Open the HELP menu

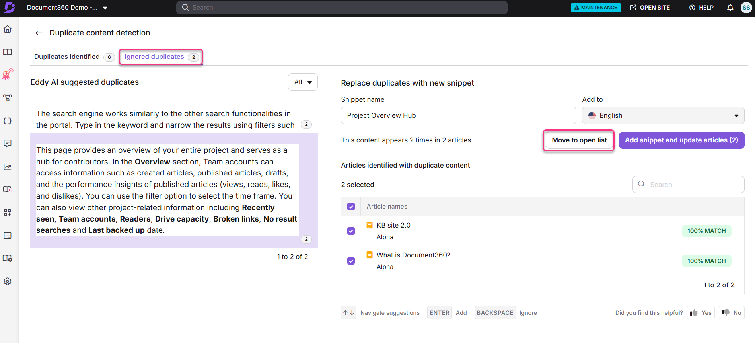pyautogui.click(x=701, y=8)
